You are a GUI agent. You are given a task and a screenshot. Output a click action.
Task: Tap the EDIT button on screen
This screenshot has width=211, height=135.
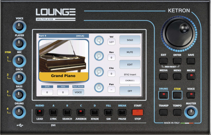coord(130,65)
